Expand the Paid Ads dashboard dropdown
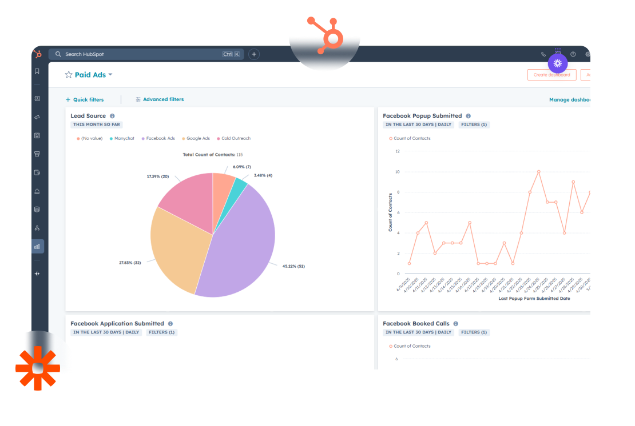Screen dimensions: 635x426 [110, 75]
